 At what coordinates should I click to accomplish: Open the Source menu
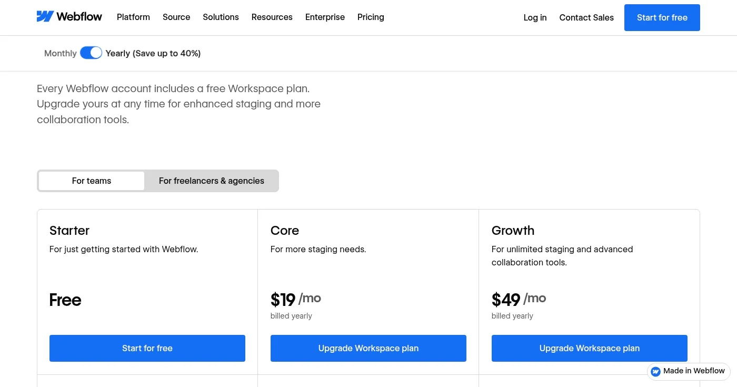coord(176,17)
